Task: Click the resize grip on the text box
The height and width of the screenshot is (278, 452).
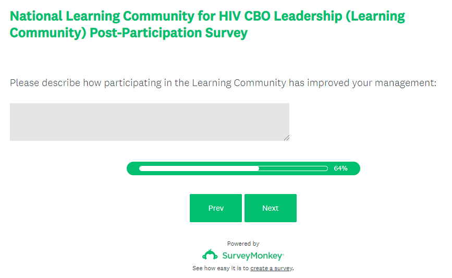Action: pos(286,138)
